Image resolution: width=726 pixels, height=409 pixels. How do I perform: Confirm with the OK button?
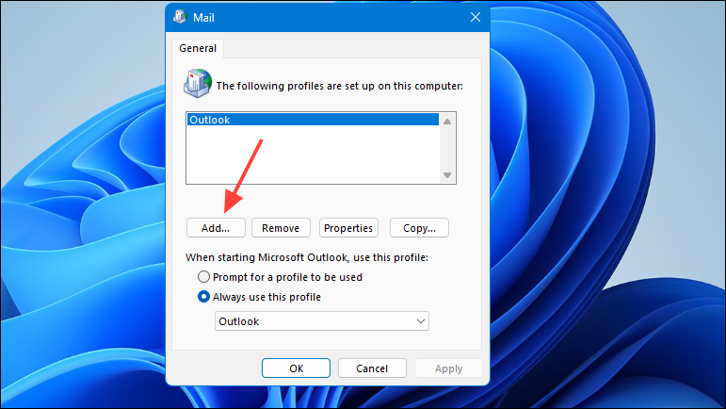pyautogui.click(x=296, y=368)
